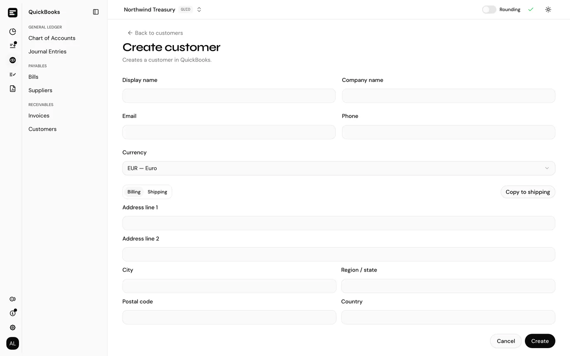The image size is (570, 356).
Task: Open the report document icon
Action: [12, 89]
